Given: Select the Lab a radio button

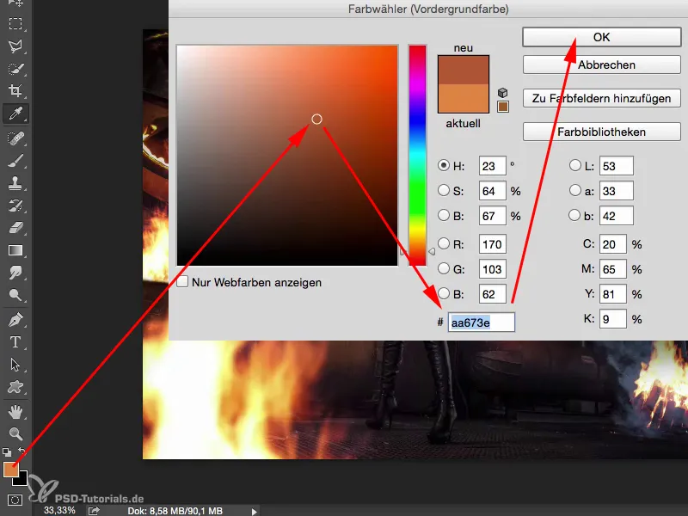Looking at the screenshot, I should coord(574,190).
